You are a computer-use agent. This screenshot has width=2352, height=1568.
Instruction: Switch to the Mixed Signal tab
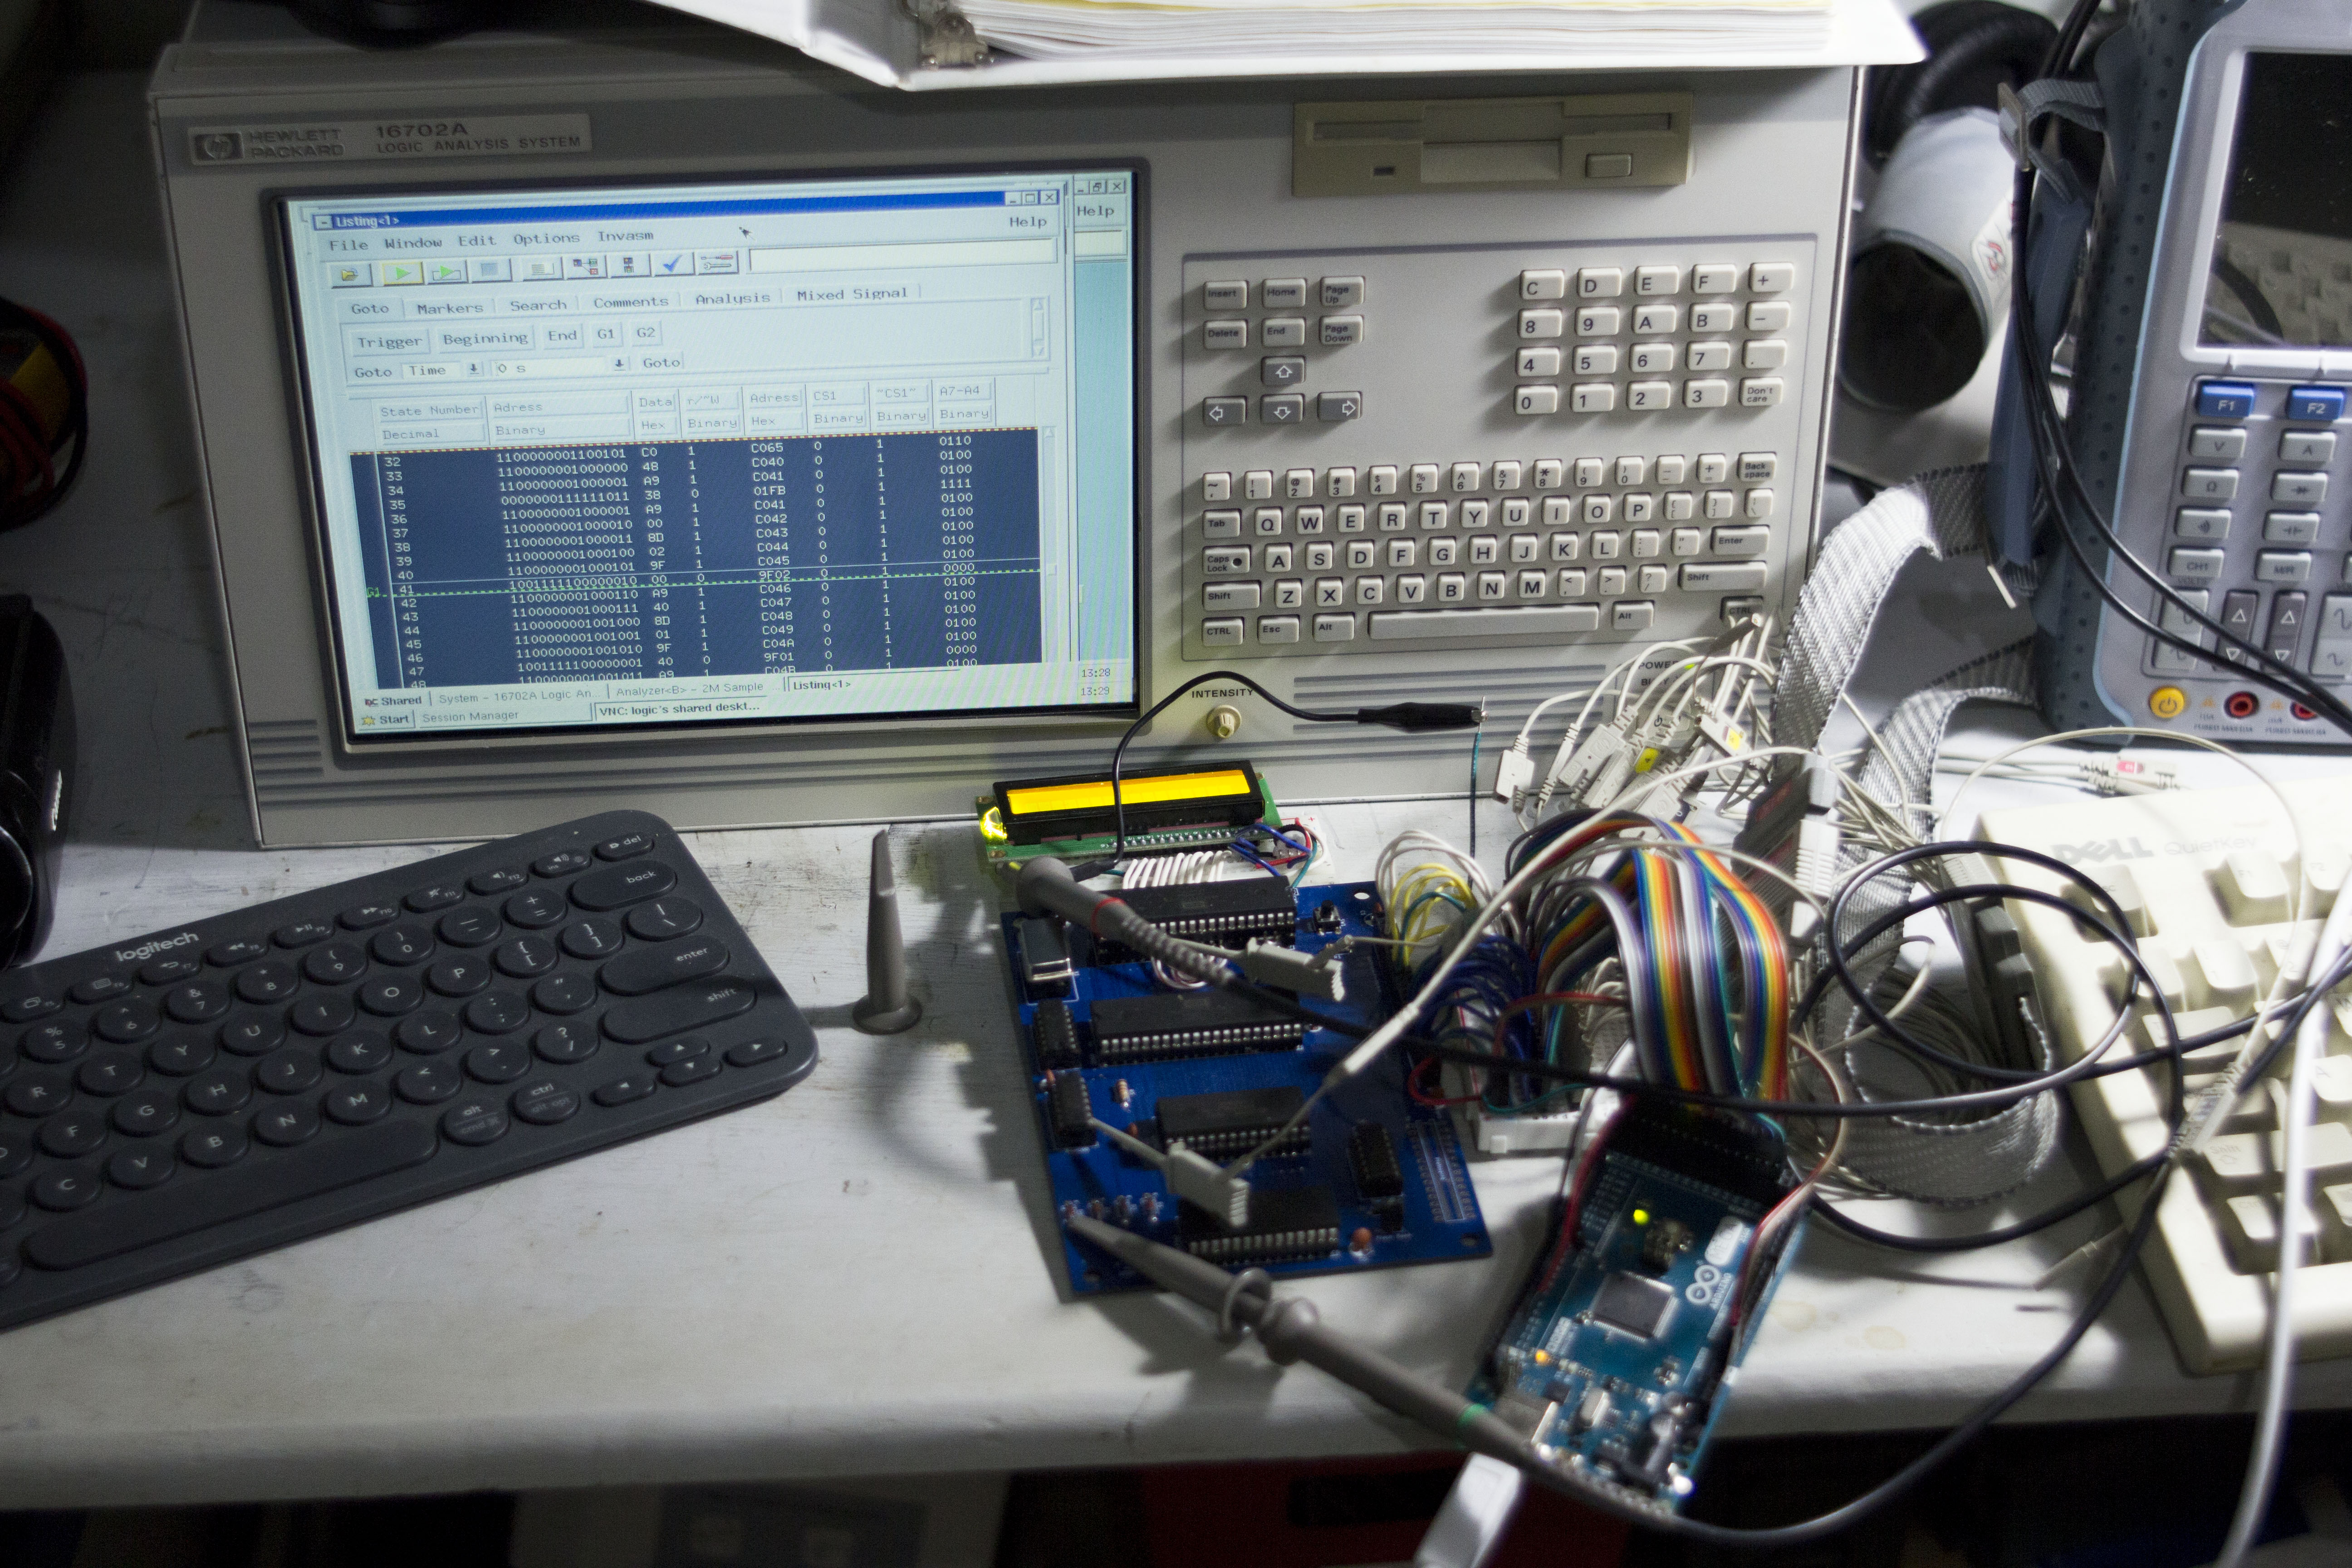(x=852, y=294)
